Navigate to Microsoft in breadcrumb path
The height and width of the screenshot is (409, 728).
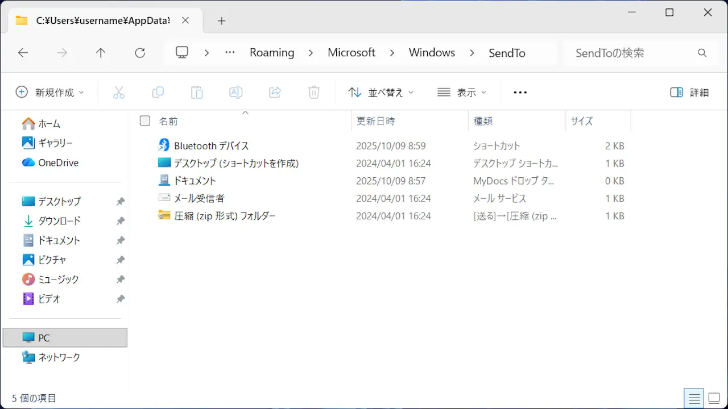pos(351,53)
